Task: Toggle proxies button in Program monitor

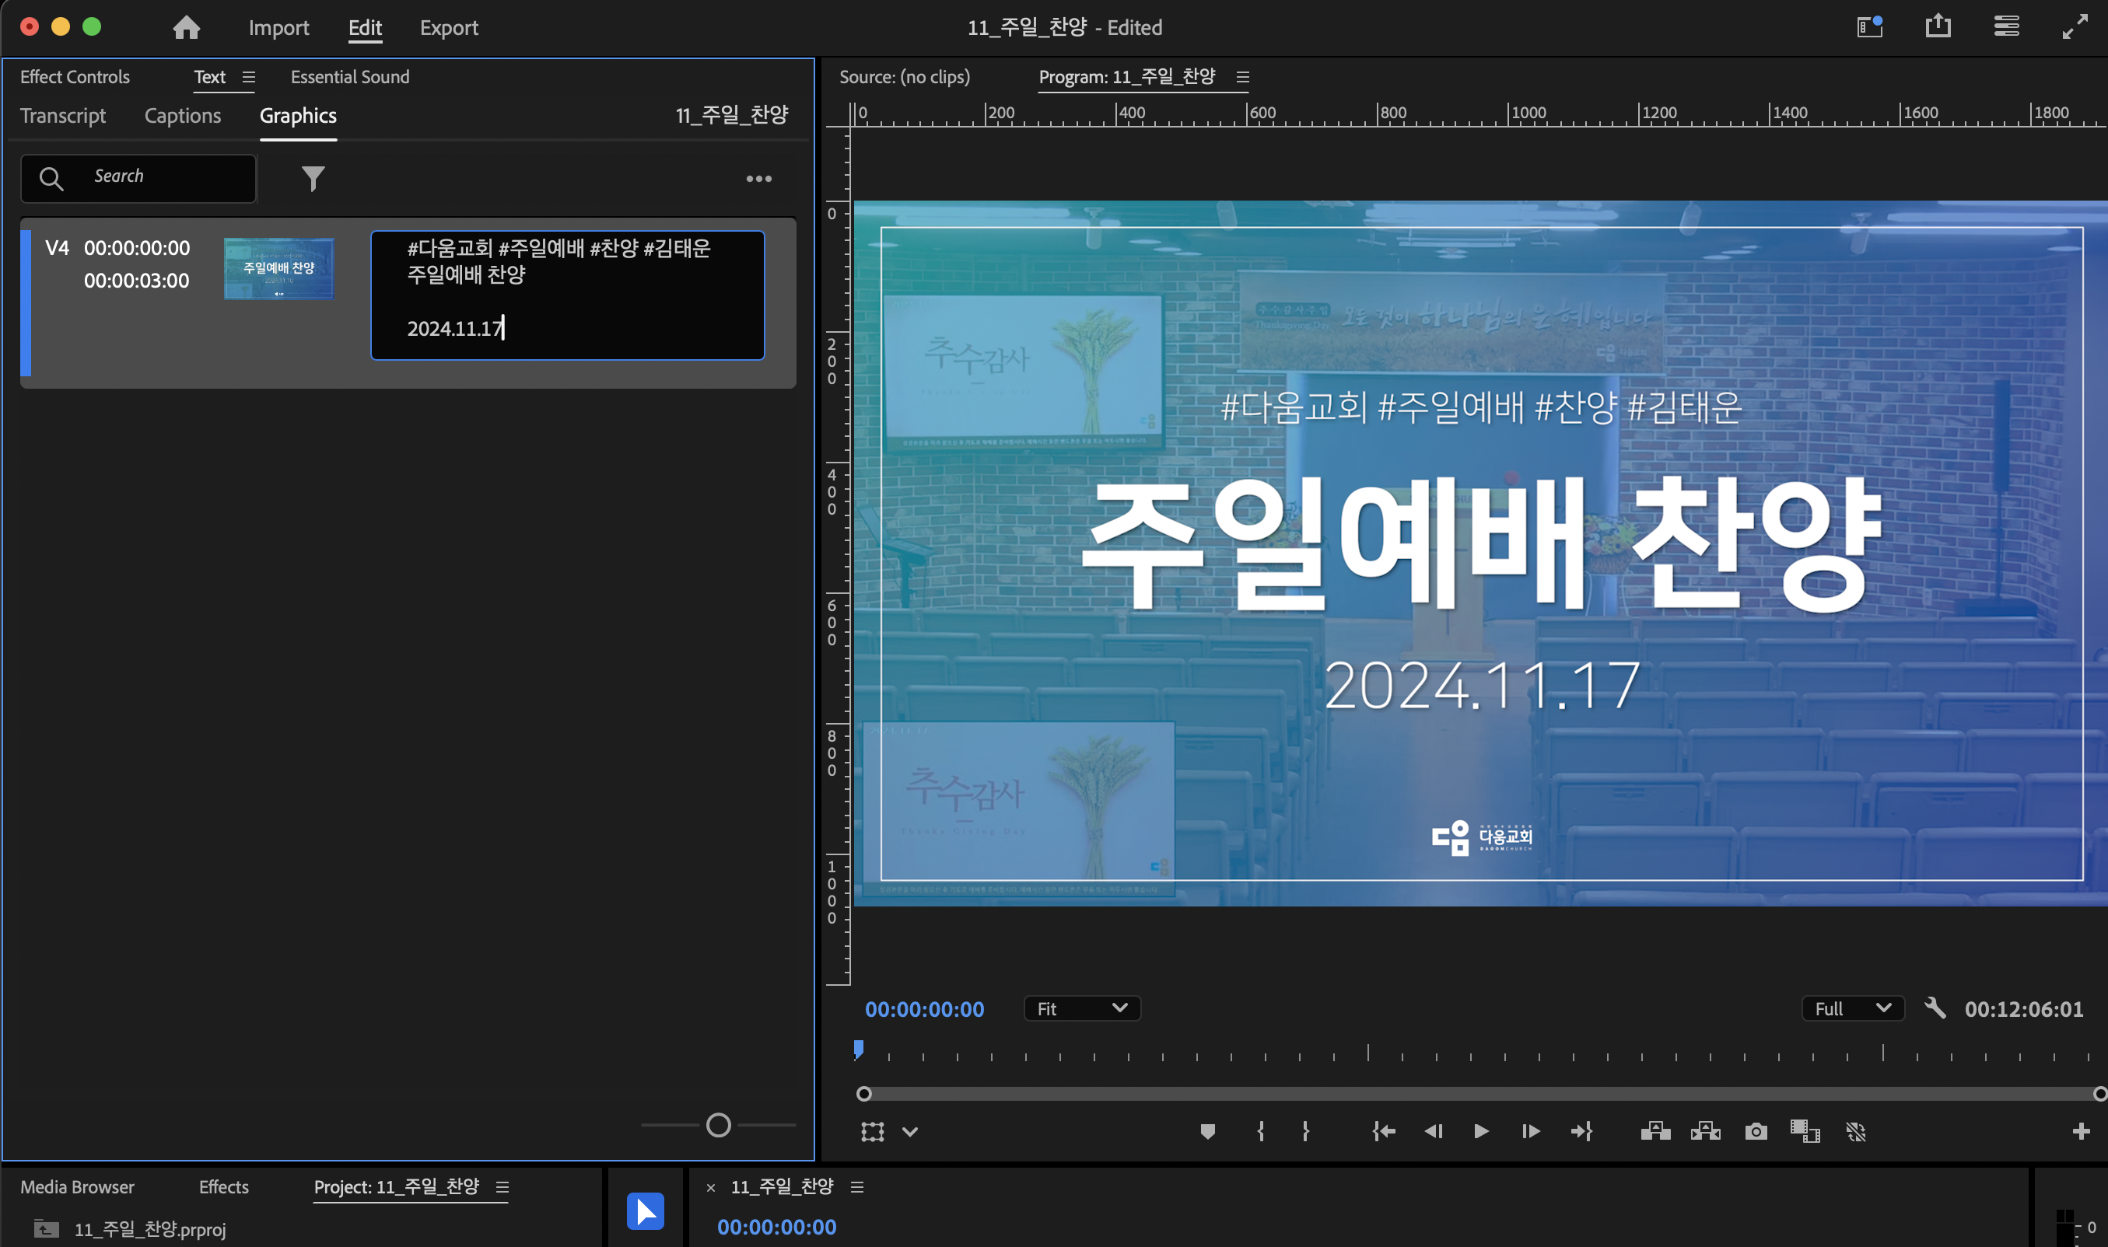Action: click(x=1856, y=1132)
